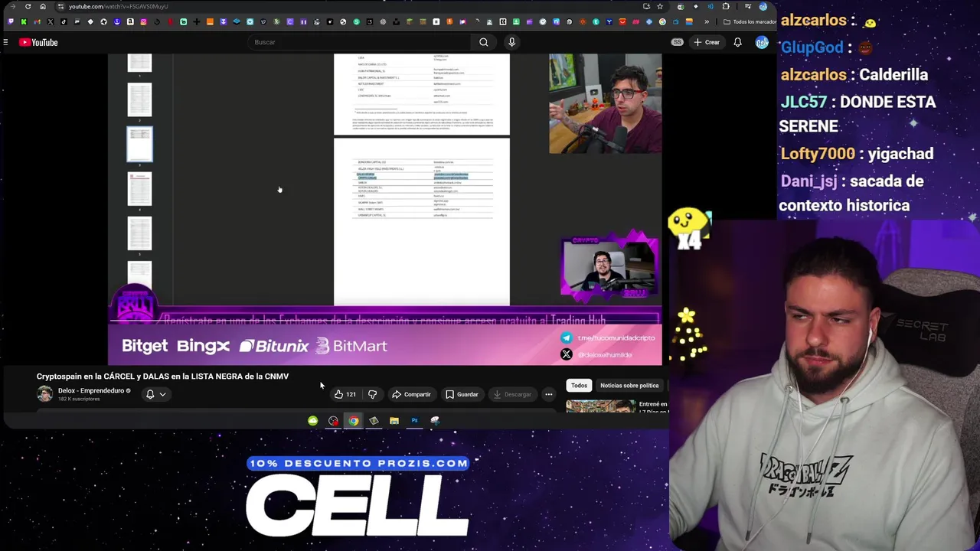Select the youtube.com address bar URL
Screen dimensions: 980x551
[119, 6]
